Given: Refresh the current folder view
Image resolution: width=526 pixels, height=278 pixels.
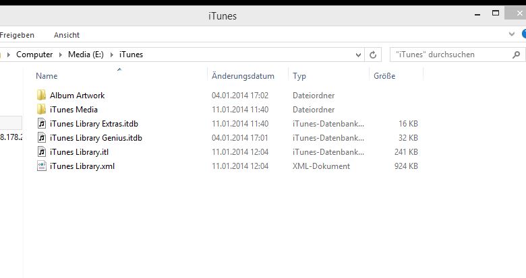Looking at the screenshot, I should 373,55.
